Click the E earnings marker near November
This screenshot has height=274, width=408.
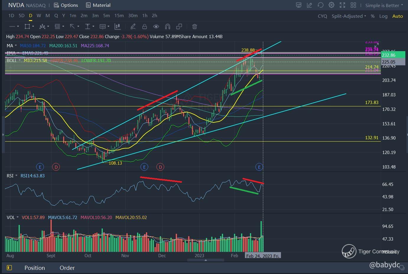(144, 167)
